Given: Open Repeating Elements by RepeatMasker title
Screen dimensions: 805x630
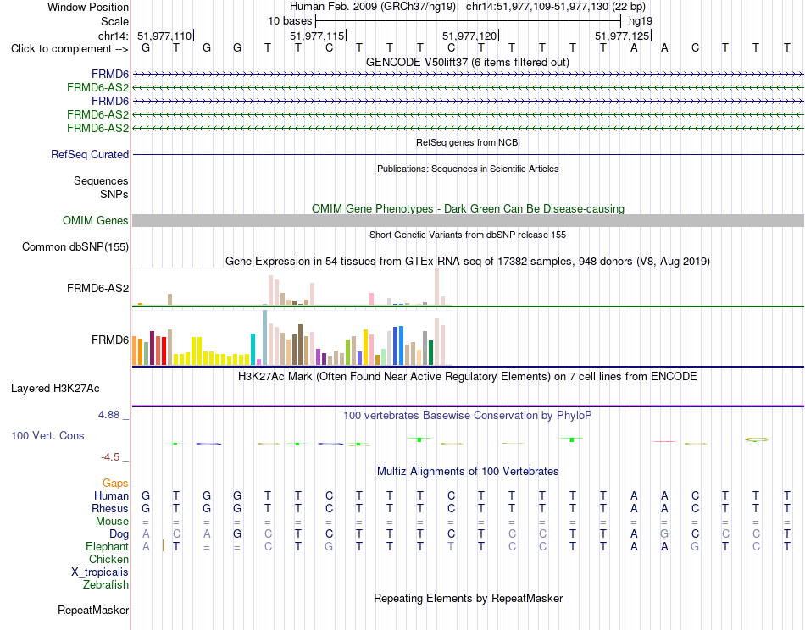Looking at the screenshot, I should [x=468, y=598].
